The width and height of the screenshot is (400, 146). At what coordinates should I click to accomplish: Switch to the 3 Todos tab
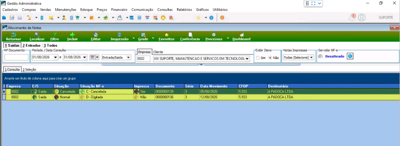click(50, 45)
